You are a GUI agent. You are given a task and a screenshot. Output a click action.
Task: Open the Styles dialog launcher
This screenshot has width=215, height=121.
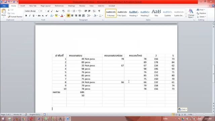click(x=194, y=20)
